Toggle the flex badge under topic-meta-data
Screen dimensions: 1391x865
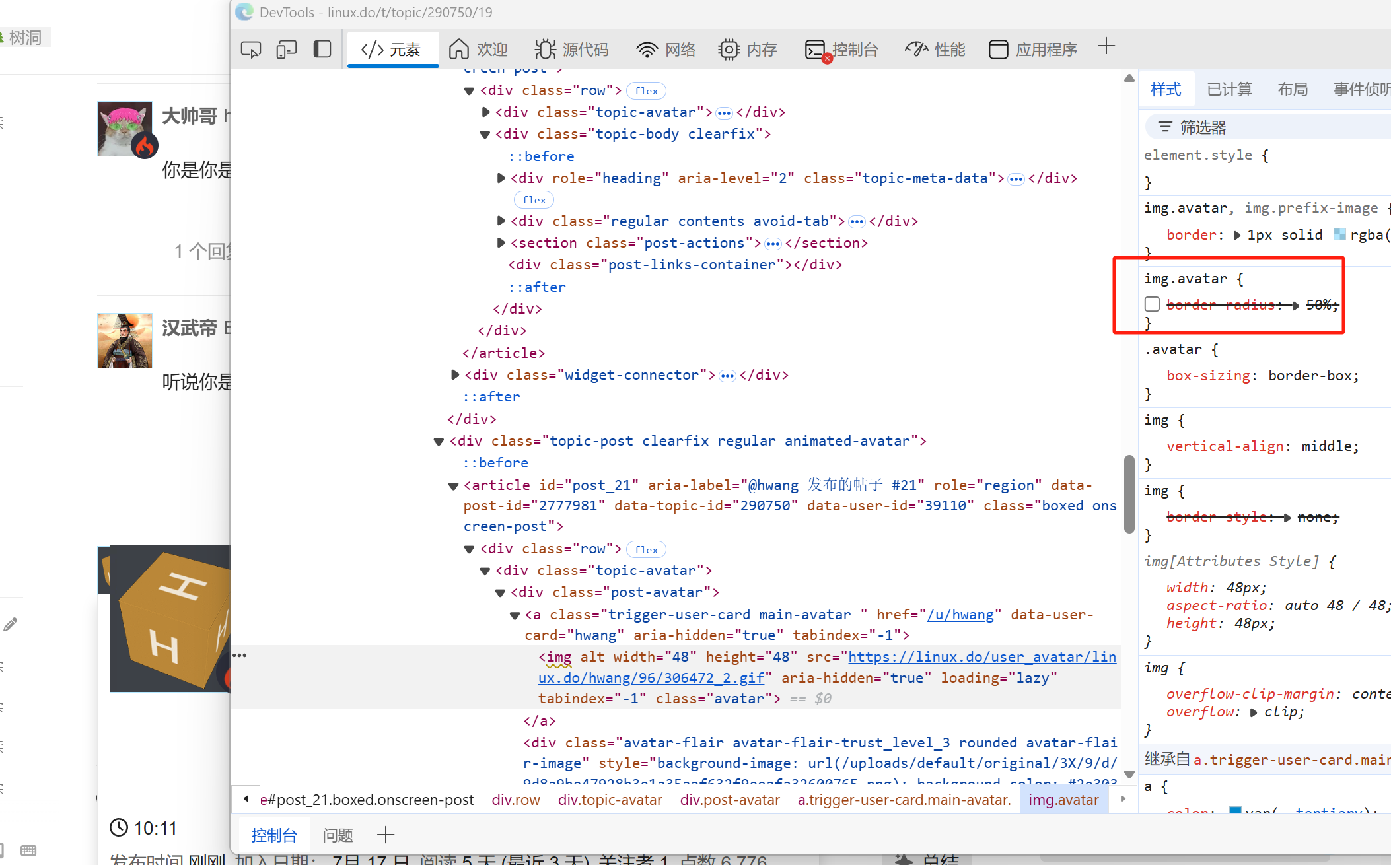click(534, 199)
